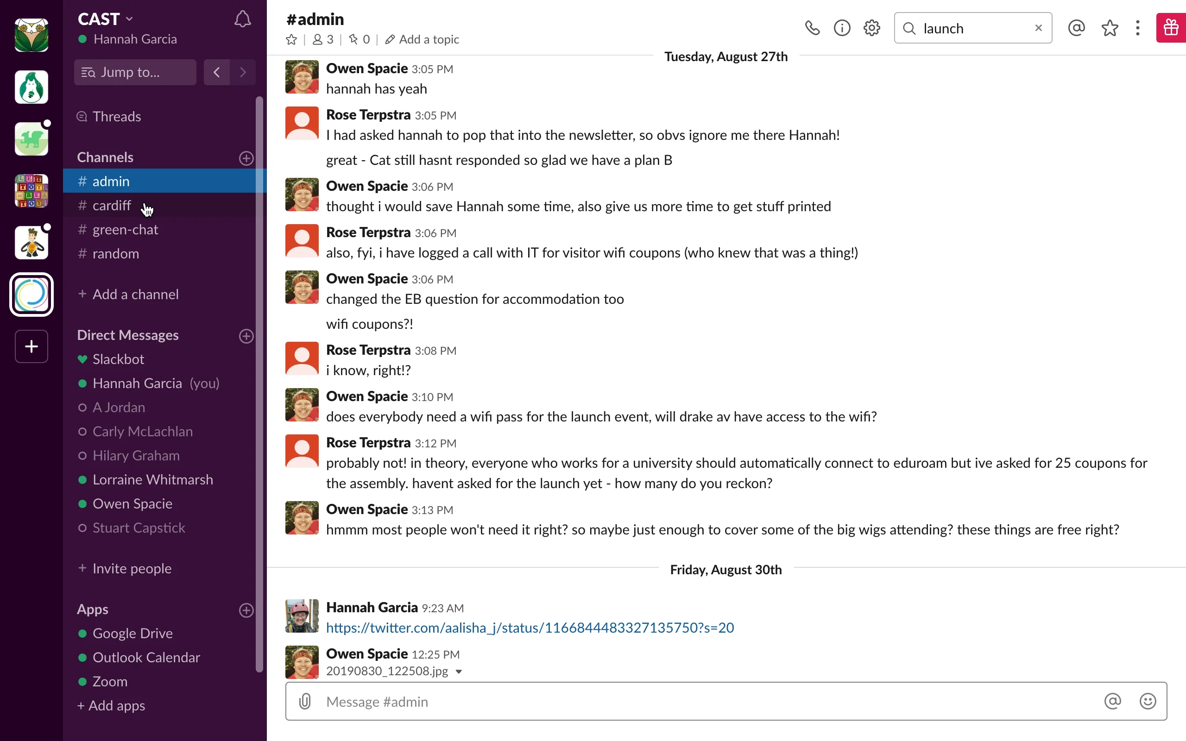
Task: Open notification bell preferences
Action: (242, 19)
